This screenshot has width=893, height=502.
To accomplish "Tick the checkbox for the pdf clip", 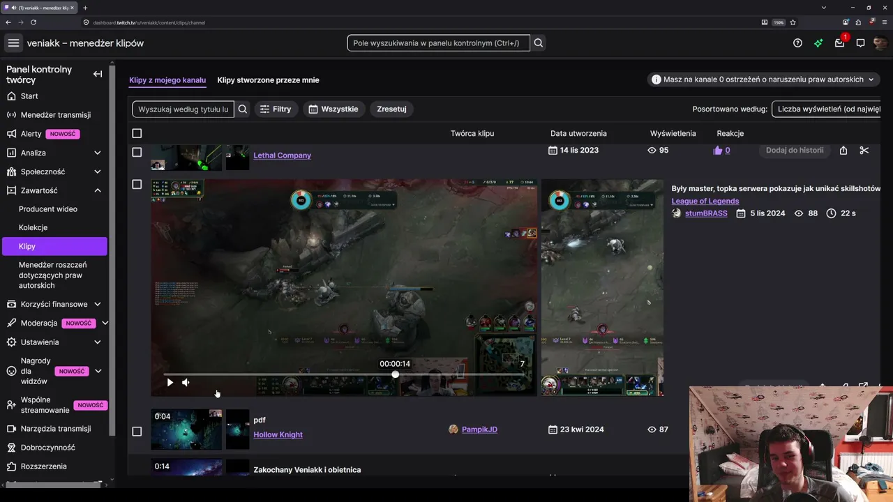I will tap(137, 431).
